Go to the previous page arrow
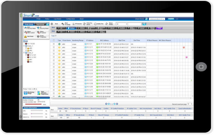The height and width of the screenshot is (135, 214). point(109,104)
